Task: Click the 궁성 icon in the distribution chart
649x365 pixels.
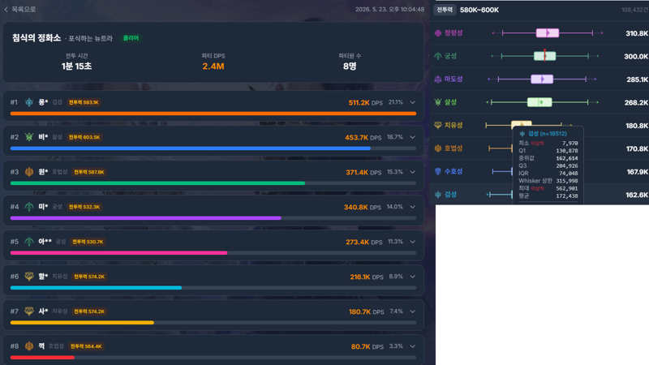Action: pyautogui.click(x=438, y=56)
